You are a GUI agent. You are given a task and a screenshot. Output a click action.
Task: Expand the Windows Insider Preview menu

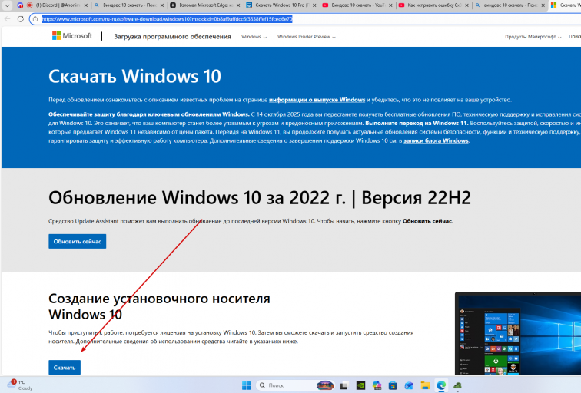click(307, 37)
